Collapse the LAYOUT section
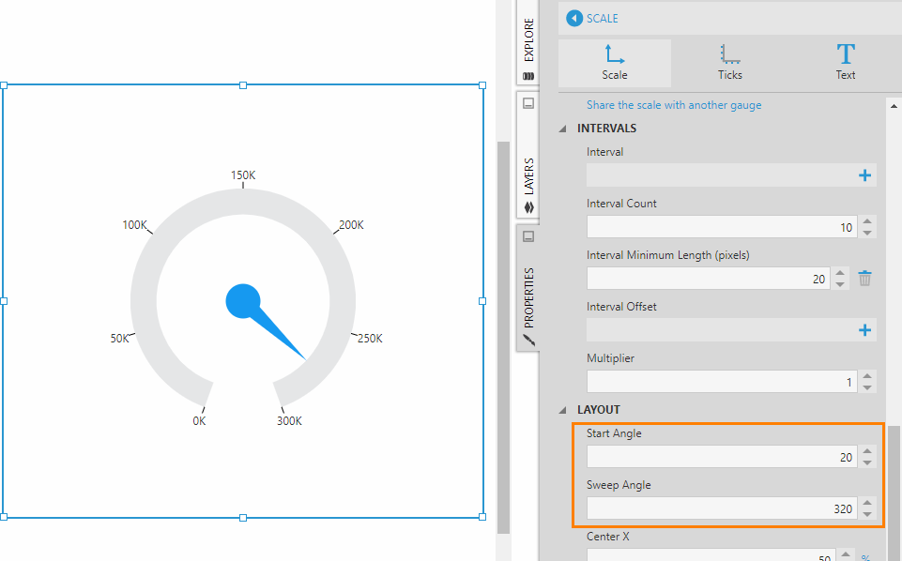This screenshot has height=561, width=902. pyautogui.click(x=564, y=410)
